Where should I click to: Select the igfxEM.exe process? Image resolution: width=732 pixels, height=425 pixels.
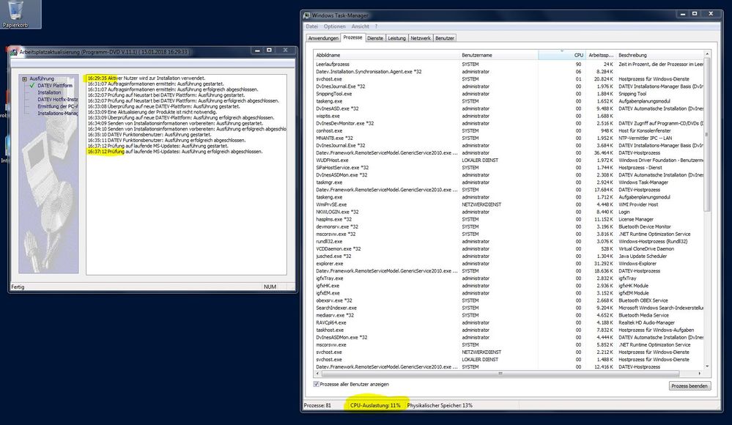(x=509, y=293)
